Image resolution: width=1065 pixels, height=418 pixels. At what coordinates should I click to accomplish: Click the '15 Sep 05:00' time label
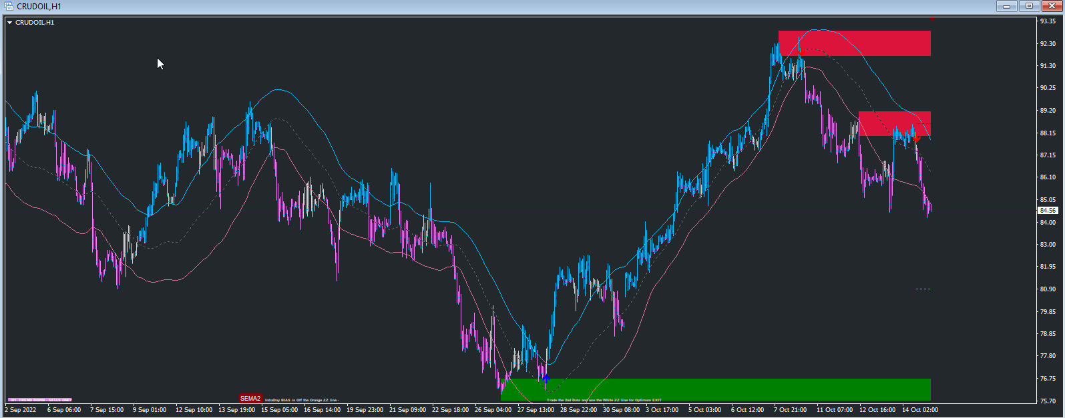click(280, 410)
